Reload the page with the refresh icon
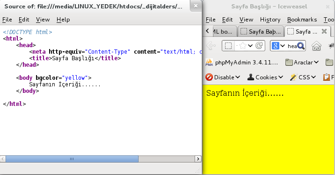The width and height of the screenshot is (335, 175). point(259,46)
